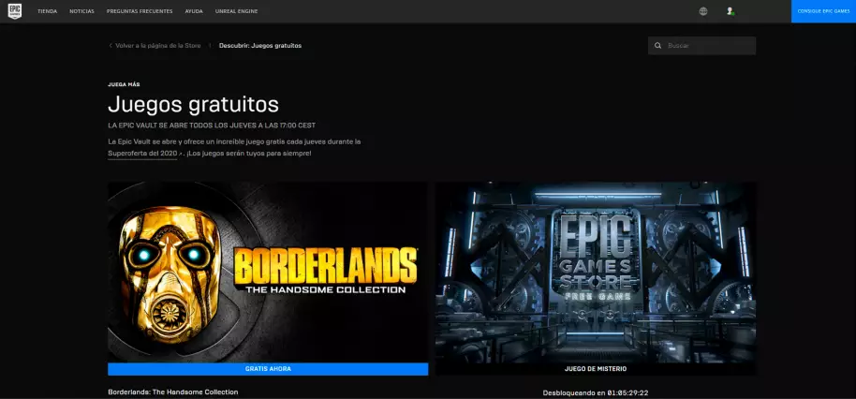Click Descubrir: Juegos gratuitos breadcrumb
Screen dimensions: 856x399
[x=260, y=45]
